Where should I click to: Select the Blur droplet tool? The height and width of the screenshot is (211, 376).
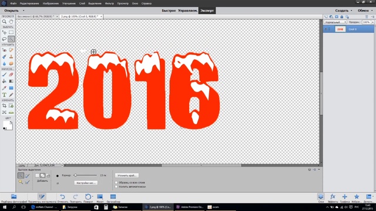tap(4, 63)
